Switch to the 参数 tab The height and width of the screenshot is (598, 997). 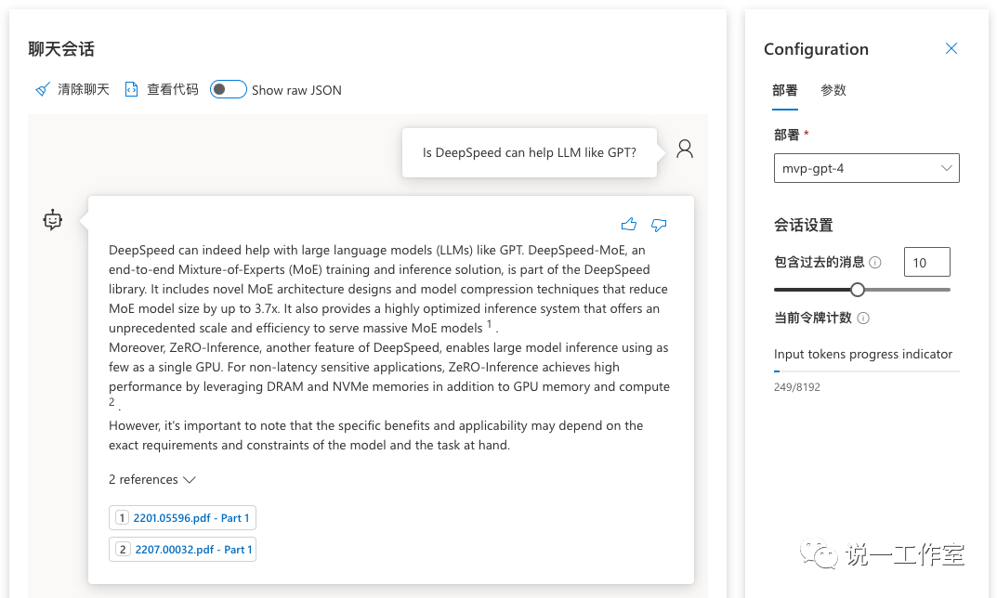click(833, 90)
